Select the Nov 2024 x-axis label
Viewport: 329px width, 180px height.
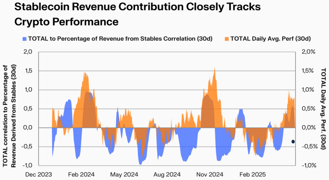[x=209, y=175]
